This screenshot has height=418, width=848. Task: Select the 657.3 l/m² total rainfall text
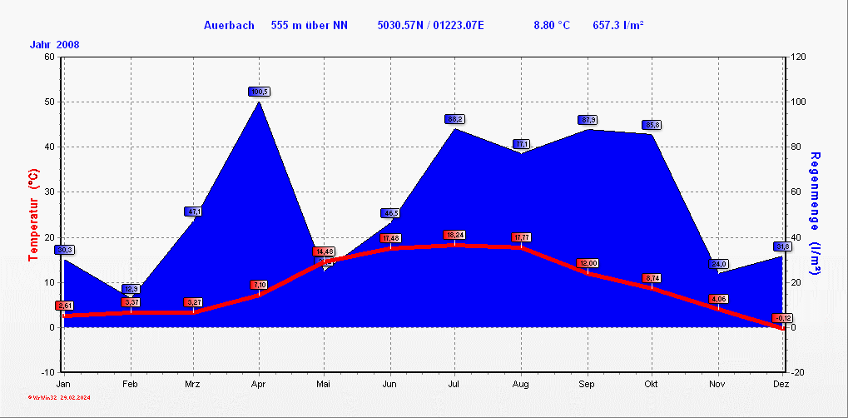click(x=617, y=26)
